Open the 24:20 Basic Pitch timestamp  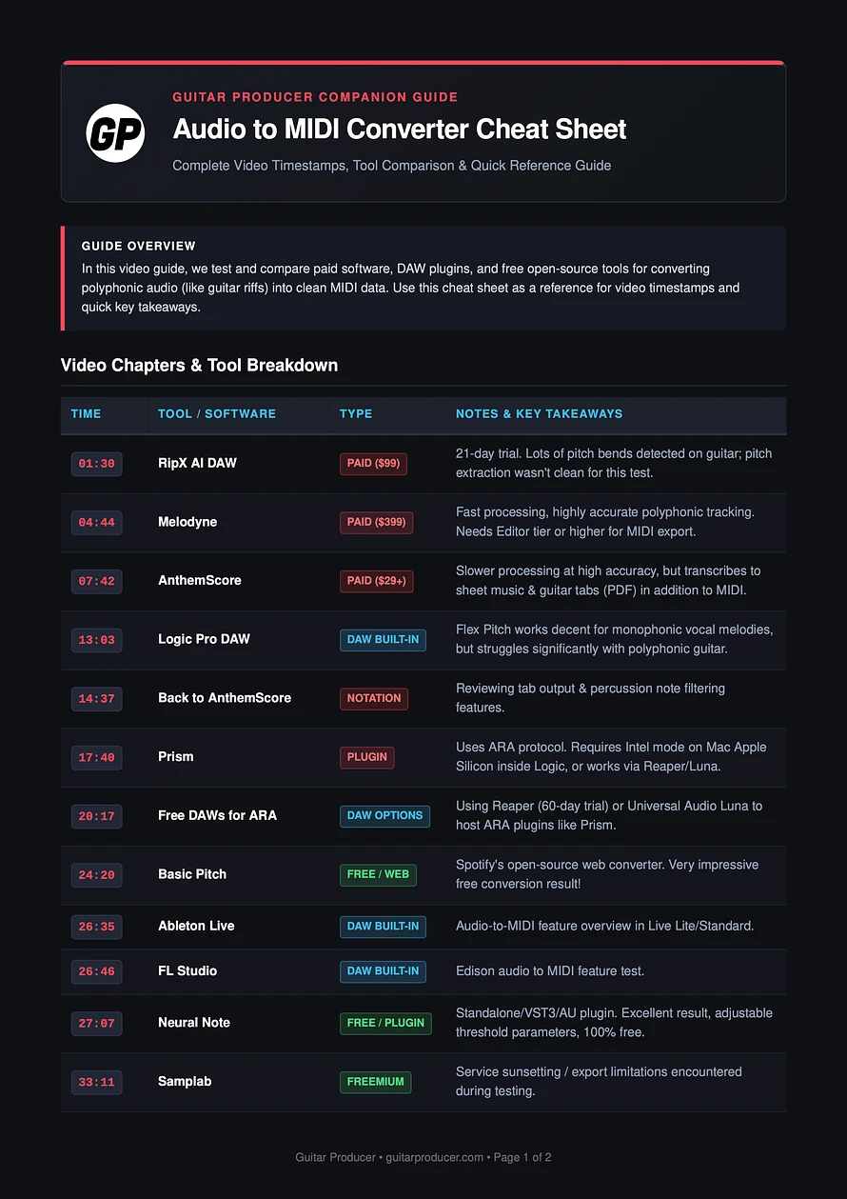(x=96, y=874)
